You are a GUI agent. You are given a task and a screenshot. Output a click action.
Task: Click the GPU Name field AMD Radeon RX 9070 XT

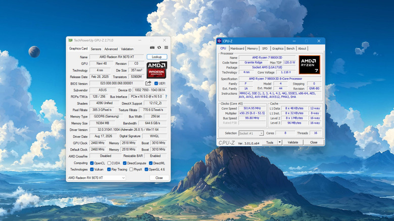(x=117, y=57)
